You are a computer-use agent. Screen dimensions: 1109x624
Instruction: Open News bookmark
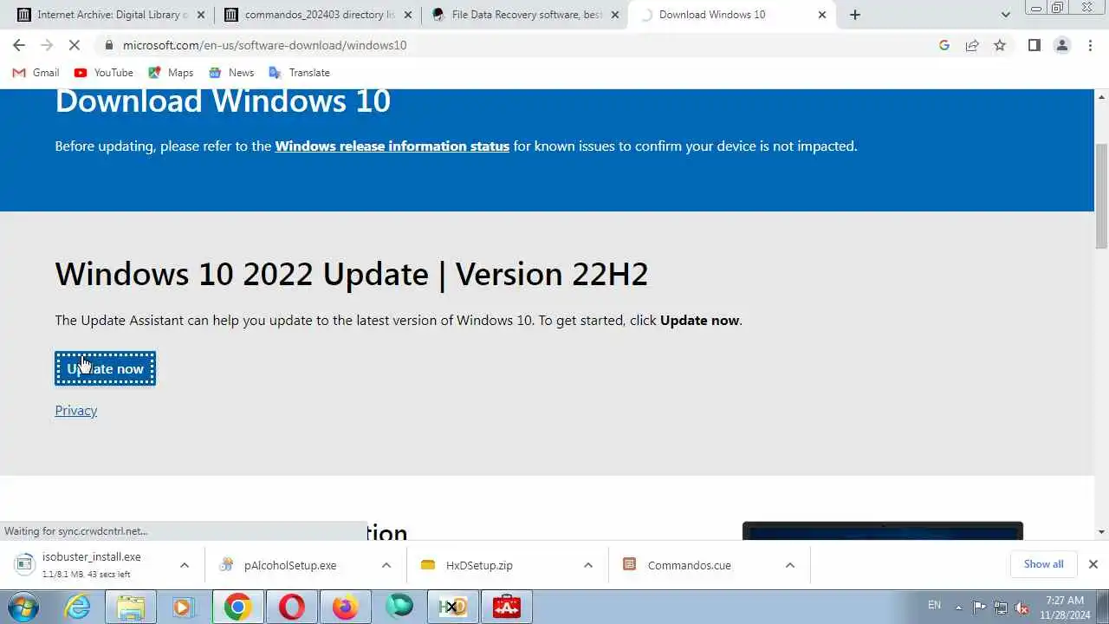(x=231, y=73)
